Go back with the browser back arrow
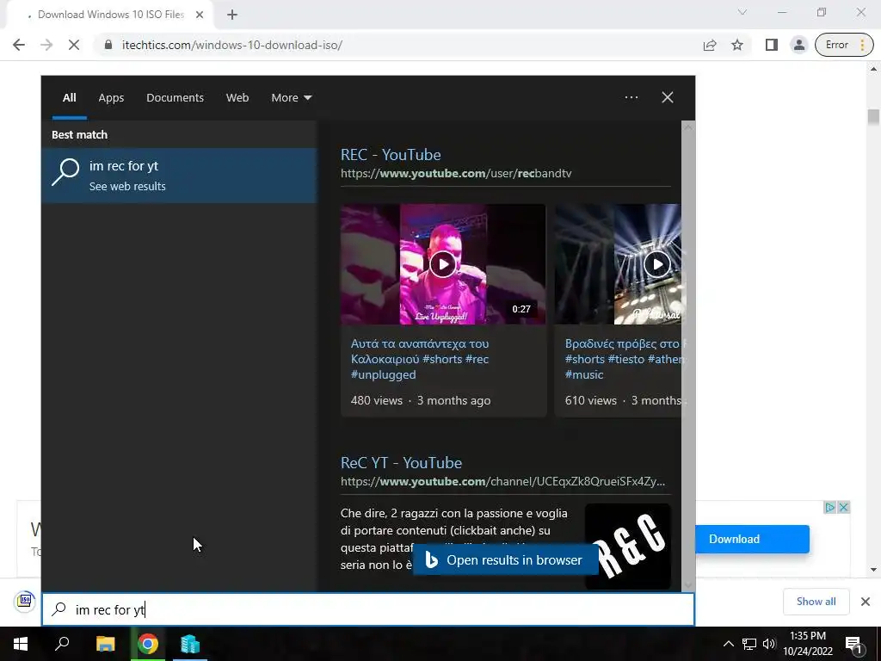The height and width of the screenshot is (661, 881). (x=19, y=45)
